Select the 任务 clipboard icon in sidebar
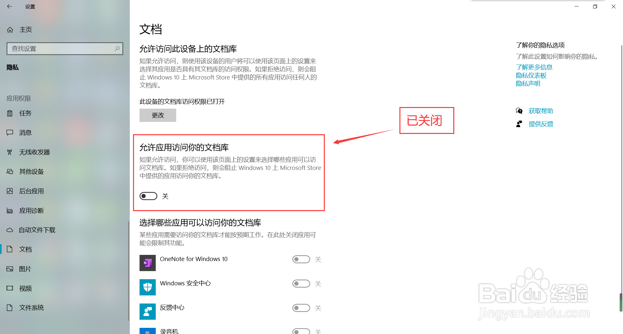The height and width of the screenshot is (334, 623). click(10, 113)
